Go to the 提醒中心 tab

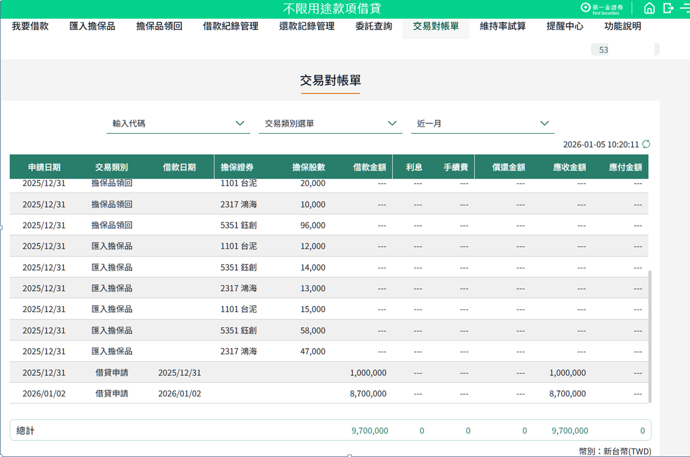[564, 26]
